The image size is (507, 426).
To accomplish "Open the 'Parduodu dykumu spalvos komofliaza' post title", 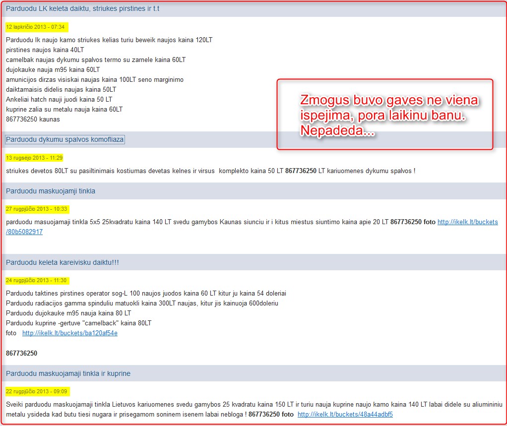I will (64, 139).
